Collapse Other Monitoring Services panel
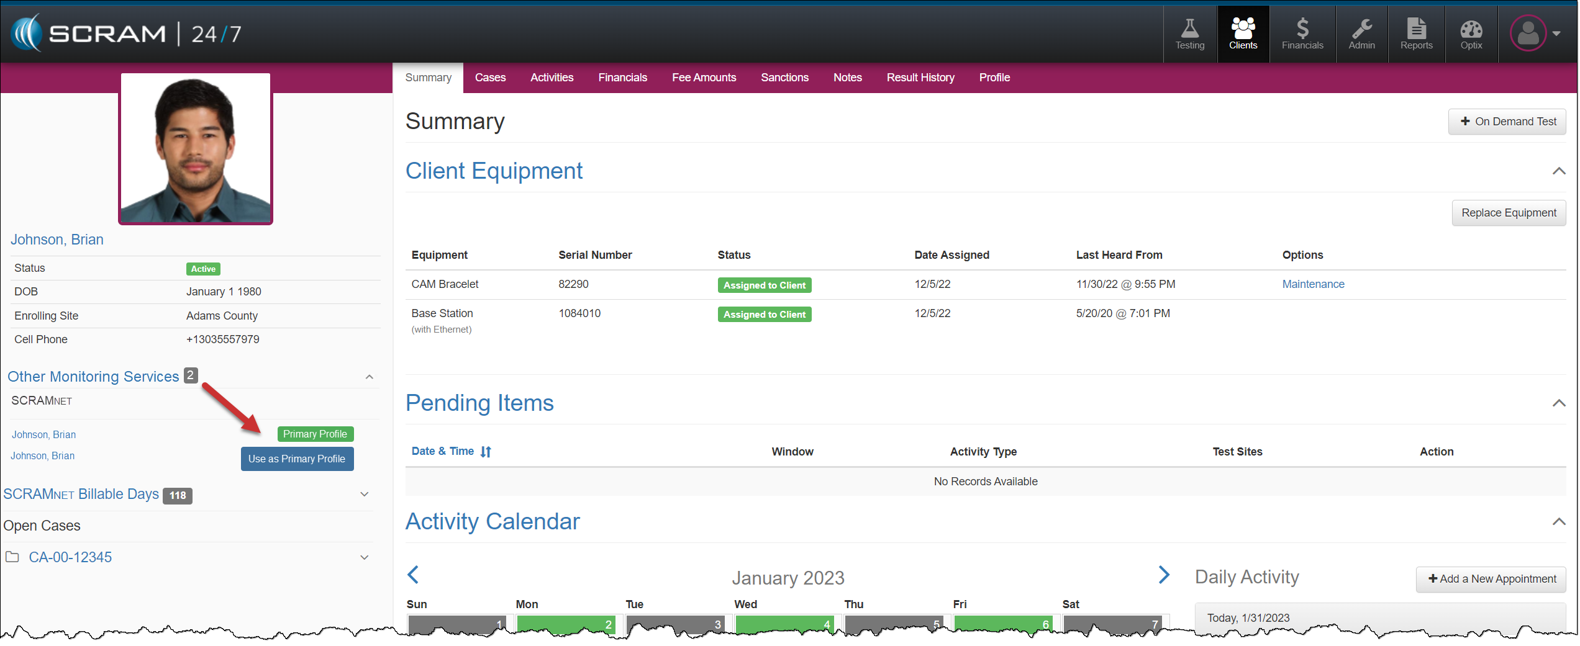This screenshot has width=1580, height=646. [369, 377]
